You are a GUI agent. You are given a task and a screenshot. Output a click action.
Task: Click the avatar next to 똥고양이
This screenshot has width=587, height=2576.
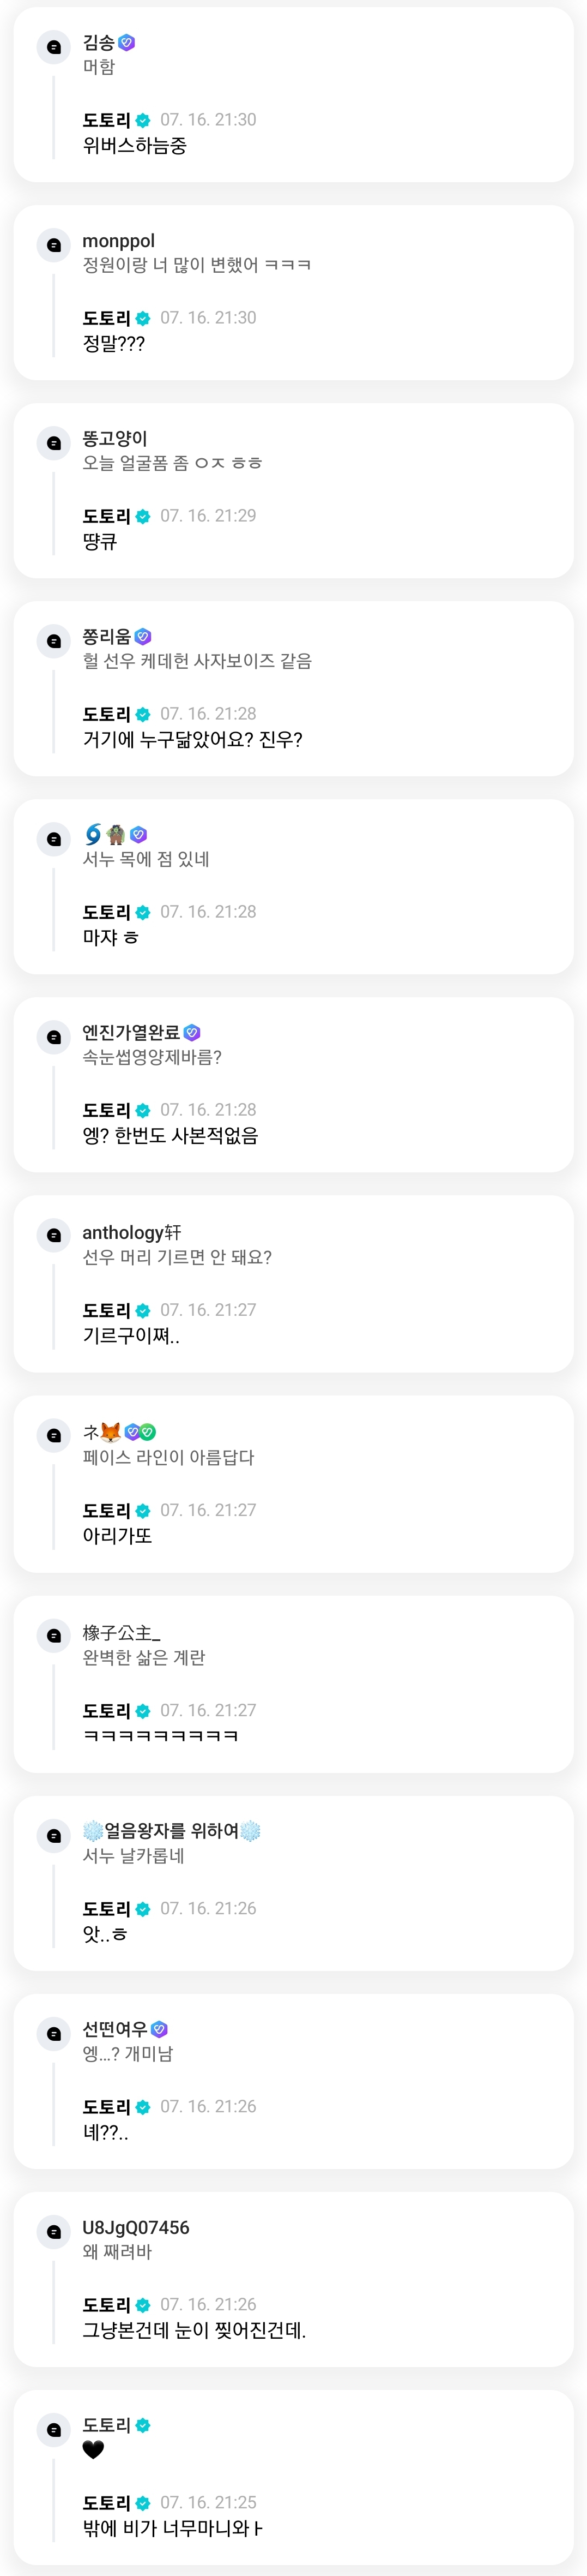[x=54, y=443]
